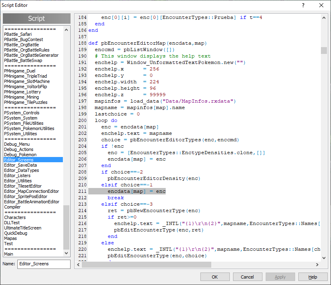Click the script Name text field
This screenshot has width=331, height=285.
click(x=44, y=264)
